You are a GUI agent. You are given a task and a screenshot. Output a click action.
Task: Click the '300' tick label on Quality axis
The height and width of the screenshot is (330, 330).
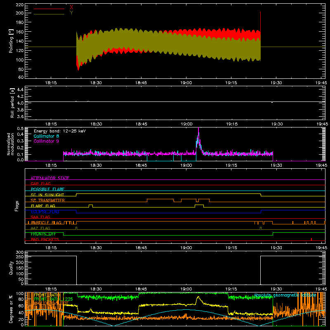20,252
